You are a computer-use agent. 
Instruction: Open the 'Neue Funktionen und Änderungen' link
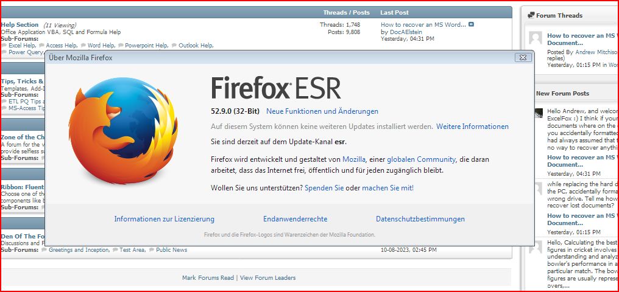point(322,111)
